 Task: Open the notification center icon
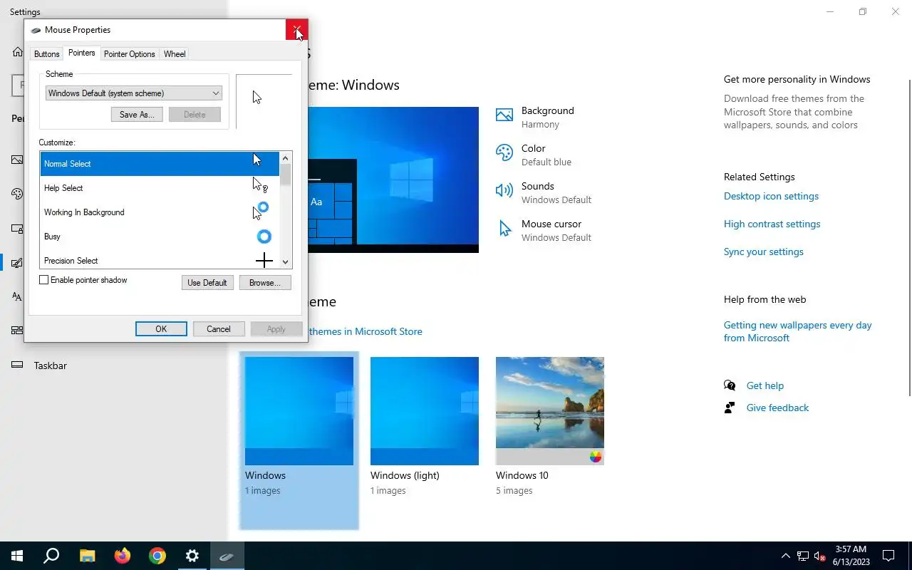888,556
